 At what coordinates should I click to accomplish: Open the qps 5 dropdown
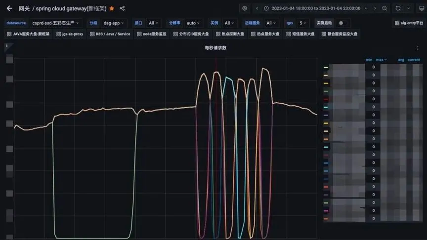pyautogui.click(x=303, y=23)
